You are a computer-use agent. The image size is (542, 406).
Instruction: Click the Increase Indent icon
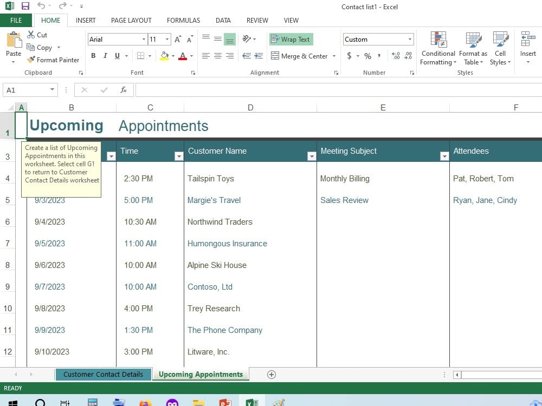259,56
